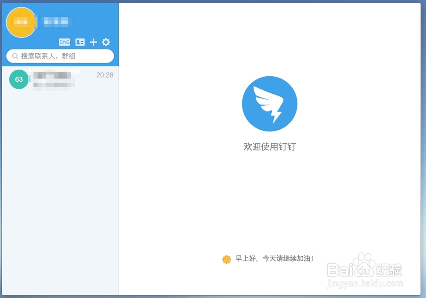Click the DingTalk wing logo in the welcome area

point(270,103)
